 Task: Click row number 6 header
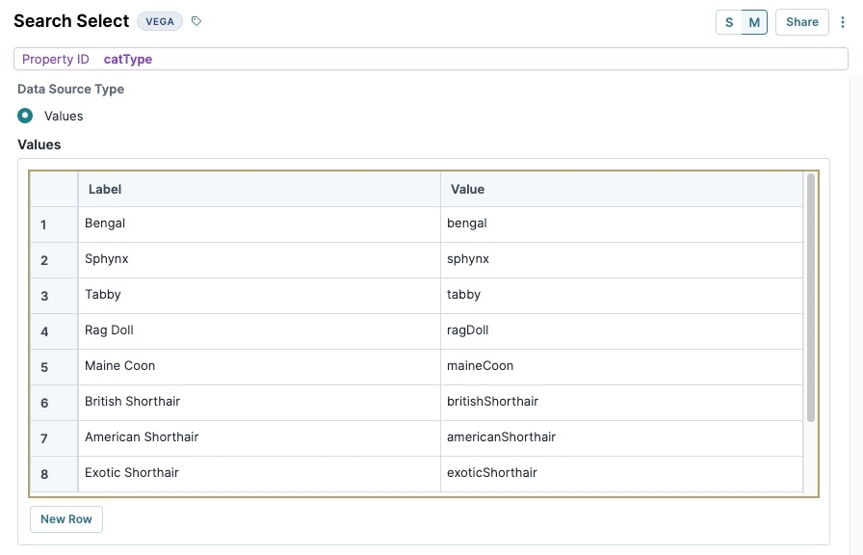coord(54,403)
